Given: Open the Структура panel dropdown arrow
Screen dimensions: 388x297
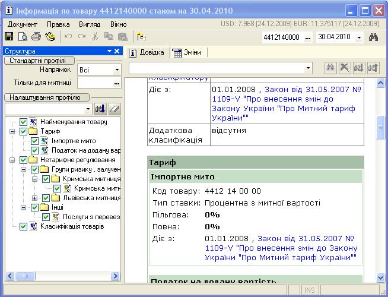Looking at the screenshot, I should pyautogui.click(x=109, y=51).
